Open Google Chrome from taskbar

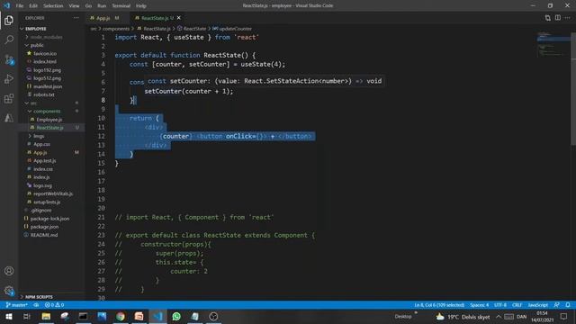(x=121, y=316)
